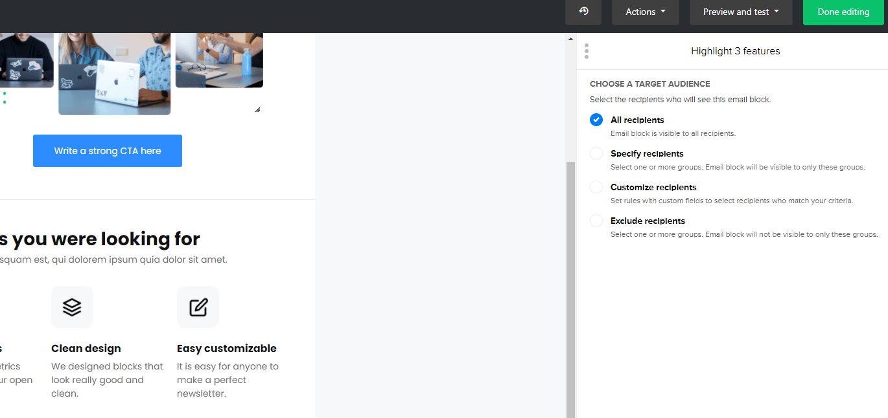Enable the Exclude recipients option
The height and width of the screenshot is (418, 888).
[596, 221]
